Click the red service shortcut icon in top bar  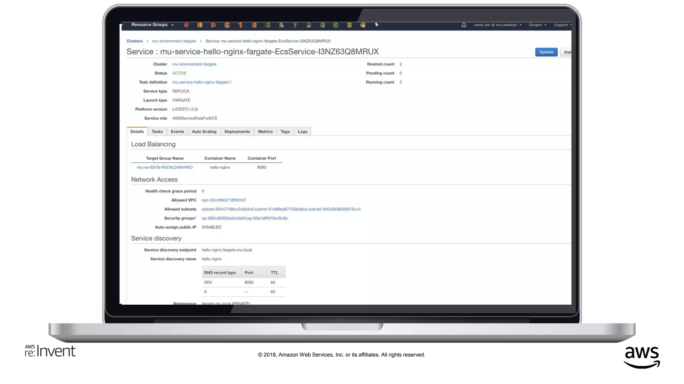click(186, 25)
